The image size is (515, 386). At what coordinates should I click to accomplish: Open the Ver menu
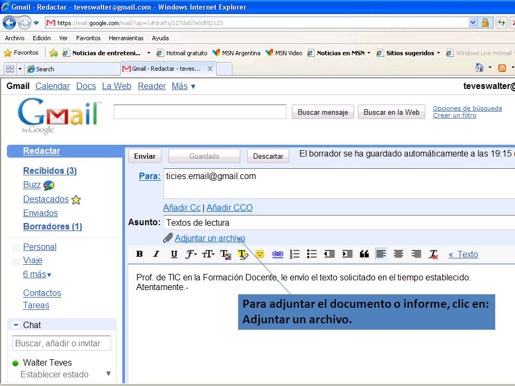point(63,38)
